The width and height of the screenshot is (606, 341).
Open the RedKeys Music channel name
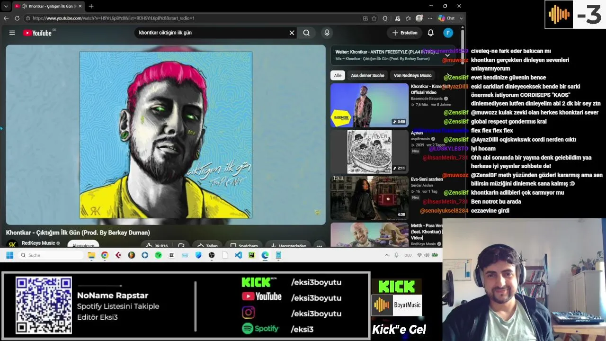[38, 243]
